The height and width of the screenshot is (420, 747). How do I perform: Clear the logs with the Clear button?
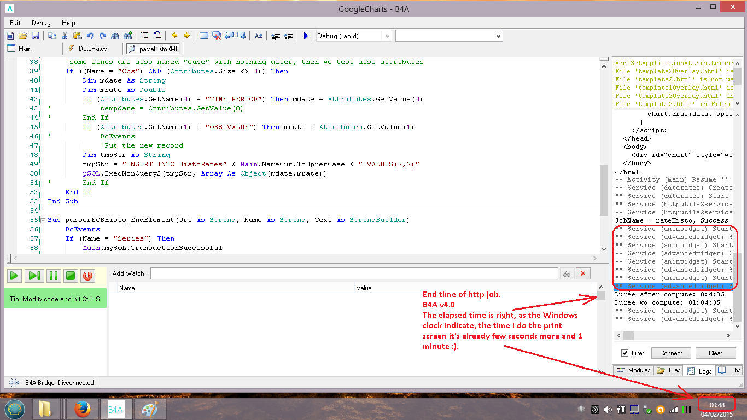715,353
